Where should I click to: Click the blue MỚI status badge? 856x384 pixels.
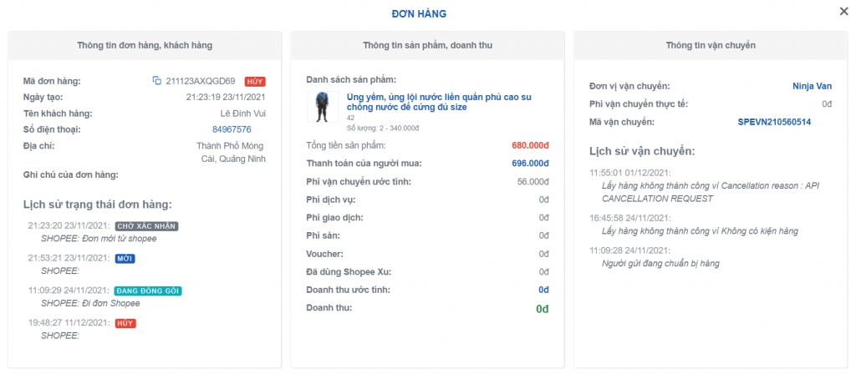tap(125, 258)
